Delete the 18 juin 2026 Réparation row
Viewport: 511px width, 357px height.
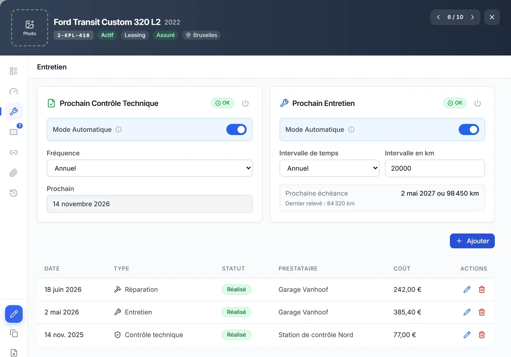(x=482, y=289)
